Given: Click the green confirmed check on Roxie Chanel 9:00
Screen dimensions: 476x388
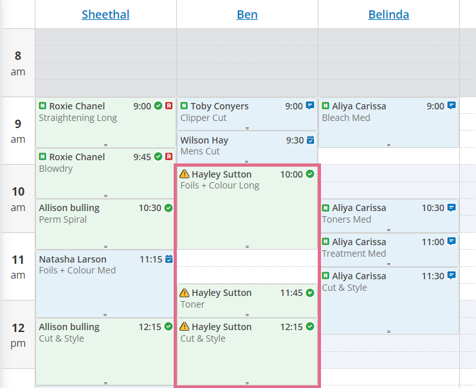Looking at the screenshot, I should pyautogui.click(x=158, y=106).
